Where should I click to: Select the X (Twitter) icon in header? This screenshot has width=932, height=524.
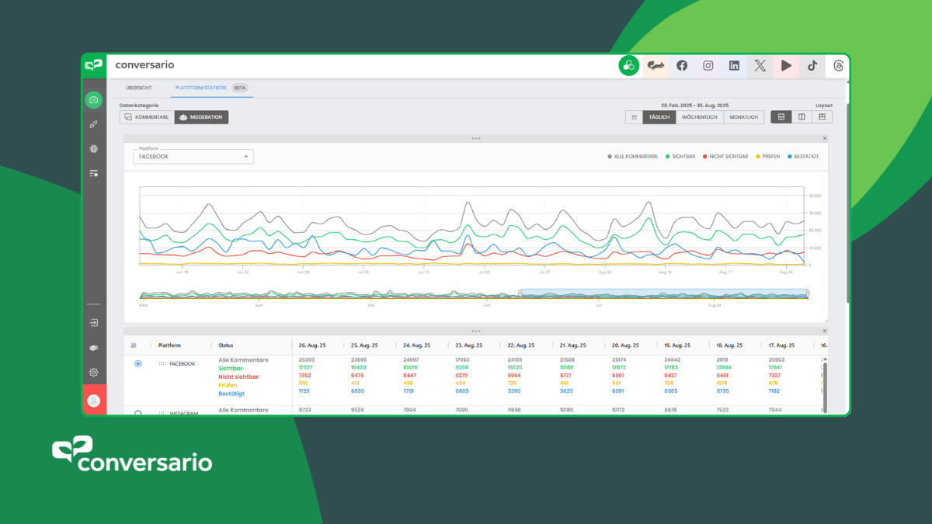(760, 66)
